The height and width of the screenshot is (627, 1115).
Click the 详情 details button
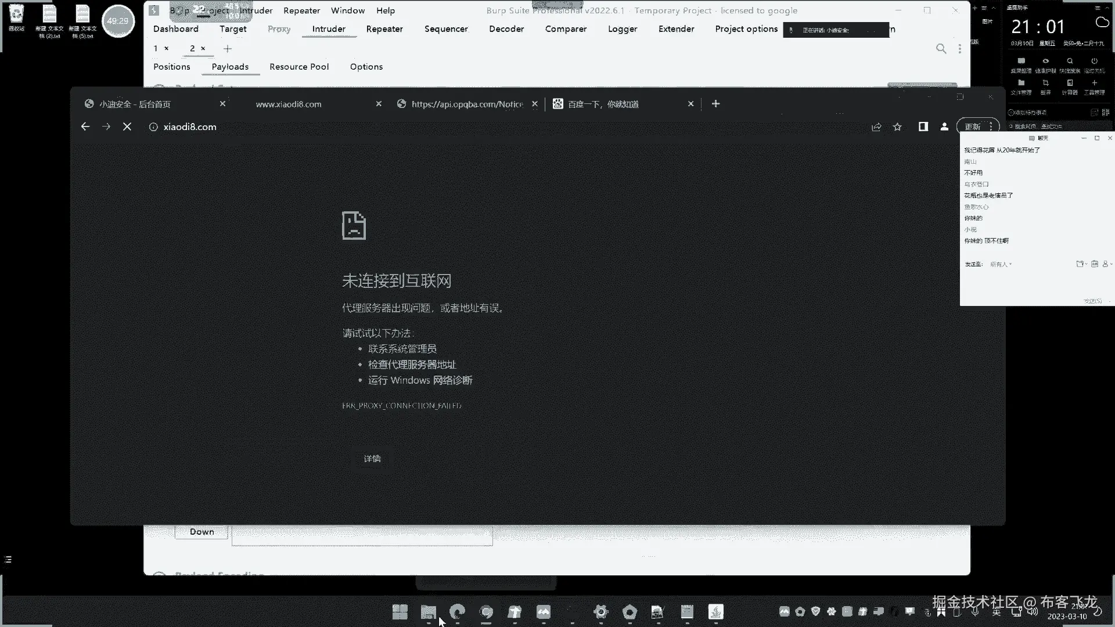pyautogui.click(x=372, y=459)
